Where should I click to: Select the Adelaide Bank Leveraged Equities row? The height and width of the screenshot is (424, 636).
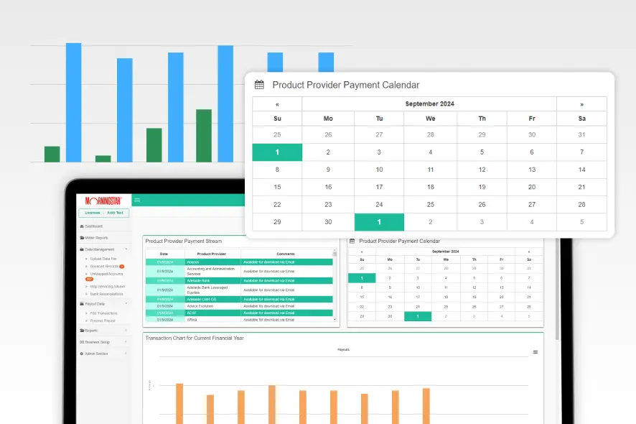239,290
